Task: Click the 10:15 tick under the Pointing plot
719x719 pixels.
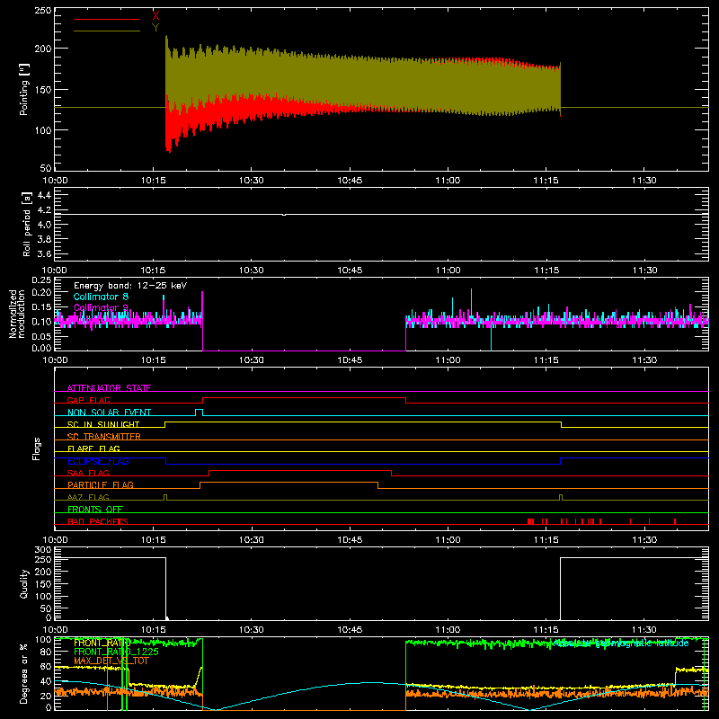Action: point(153,181)
